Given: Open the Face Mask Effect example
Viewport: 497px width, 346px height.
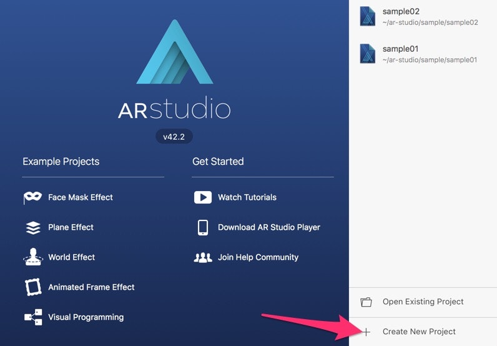Looking at the screenshot, I should click(80, 197).
